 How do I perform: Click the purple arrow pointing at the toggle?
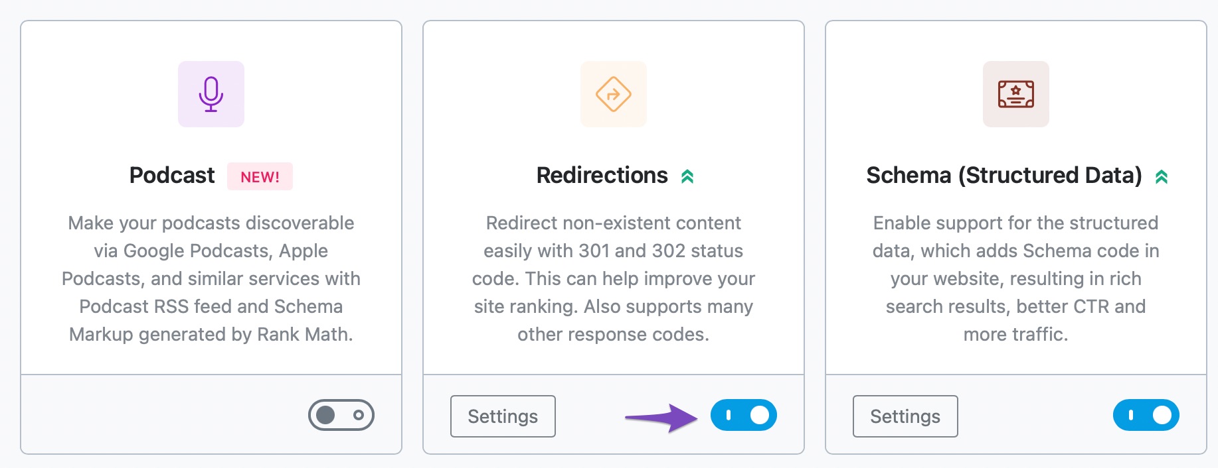click(x=661, y=418)
